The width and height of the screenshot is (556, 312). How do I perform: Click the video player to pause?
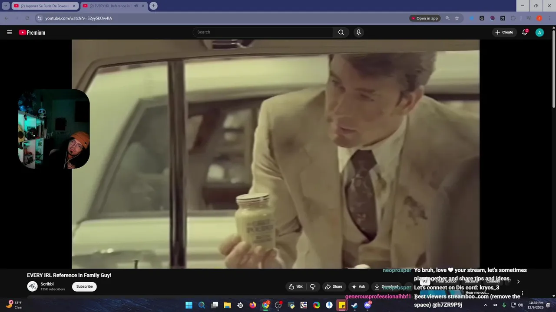(275, 154)
